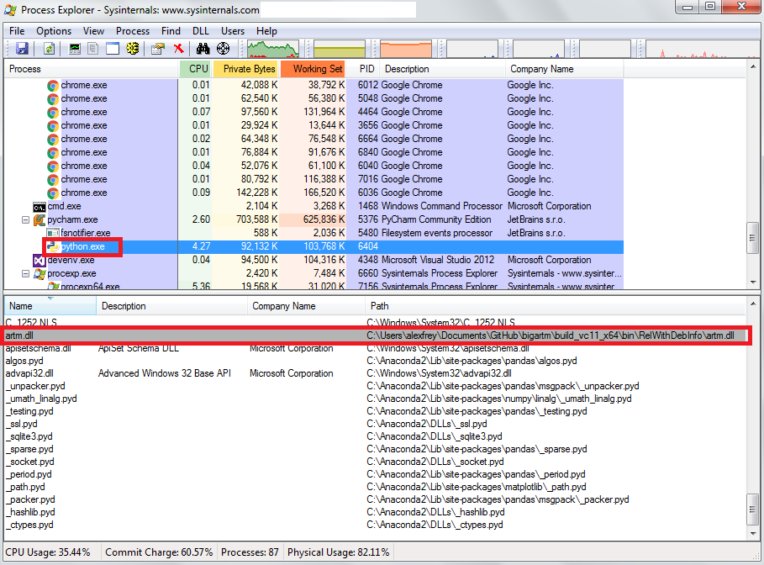Click the yellow gear View DLLs toolbar icon

click(133, 48)
